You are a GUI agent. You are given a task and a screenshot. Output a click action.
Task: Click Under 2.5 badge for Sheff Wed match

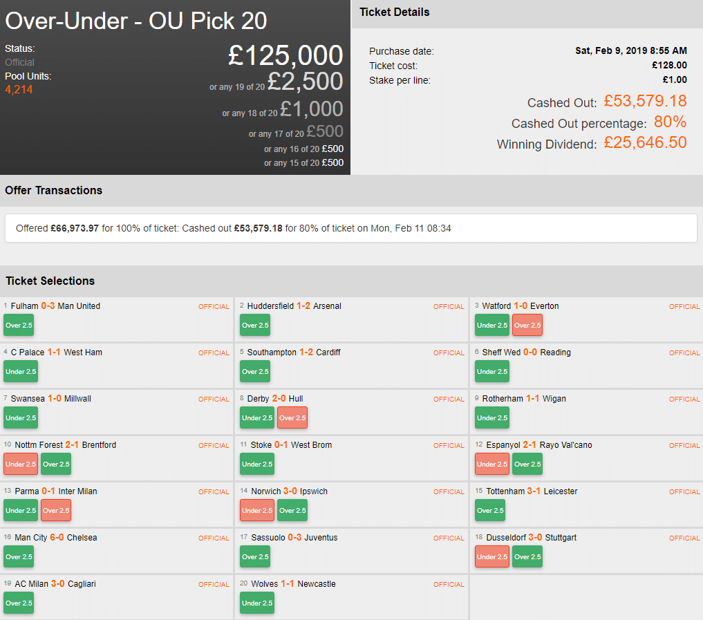click(492, 371)
